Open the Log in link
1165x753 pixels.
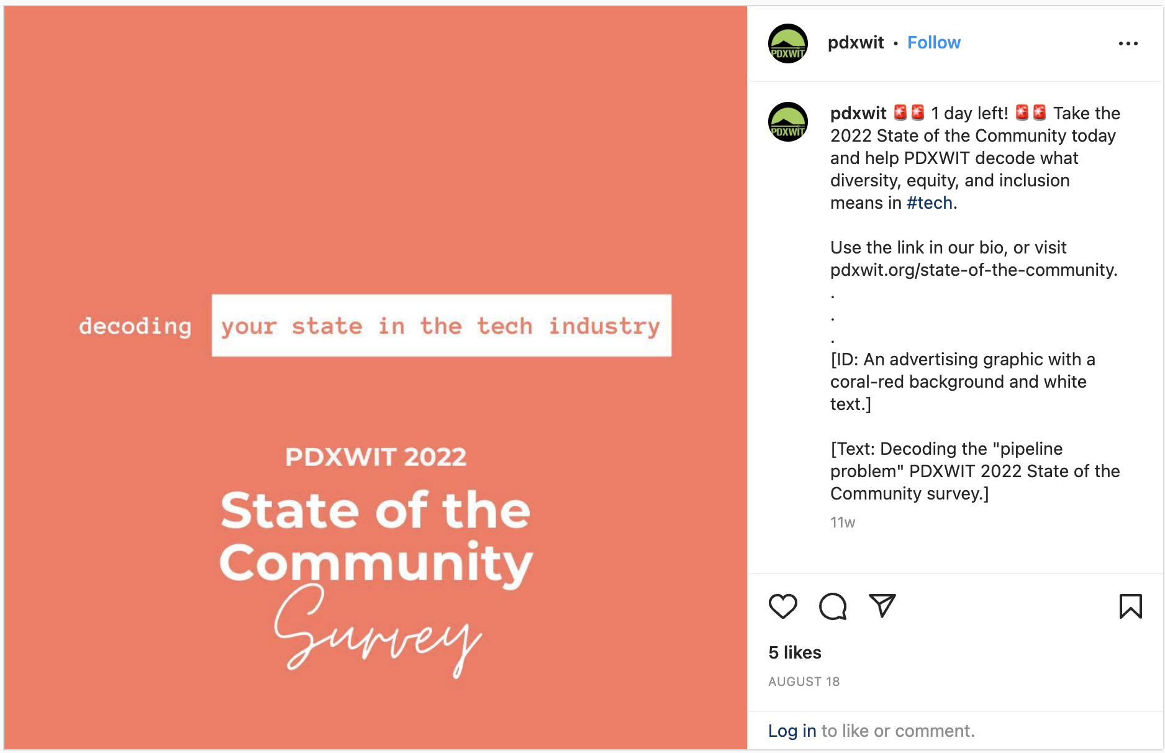click(x=792, y=731)
